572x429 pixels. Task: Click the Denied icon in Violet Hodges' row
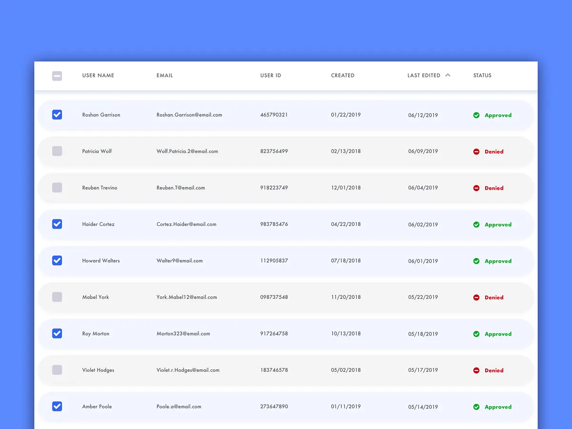(x=476, y=370)
